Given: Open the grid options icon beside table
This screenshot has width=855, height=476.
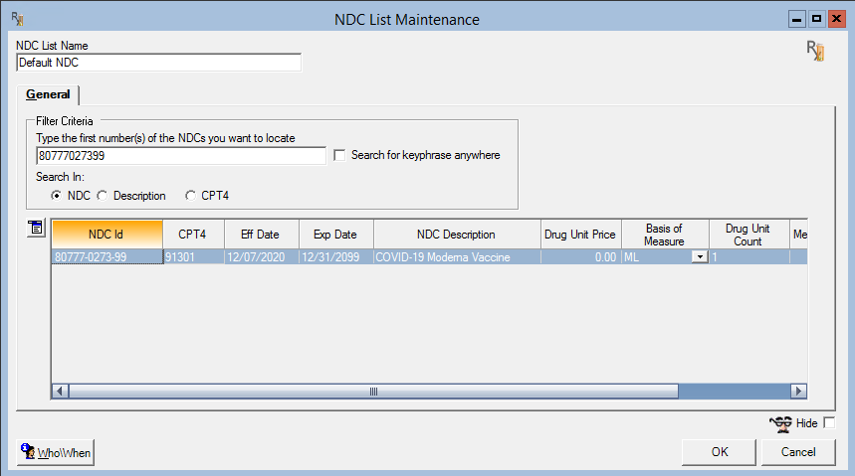Looking at the screenshot, I should point(36,229).
